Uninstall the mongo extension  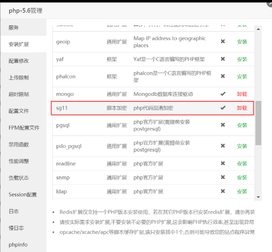tap(242, 94)
